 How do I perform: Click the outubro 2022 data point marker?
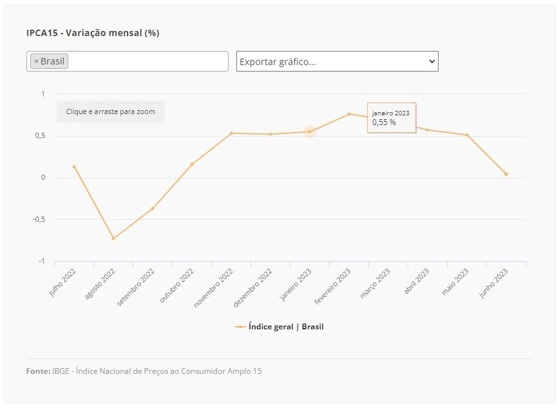click(192, 164)
